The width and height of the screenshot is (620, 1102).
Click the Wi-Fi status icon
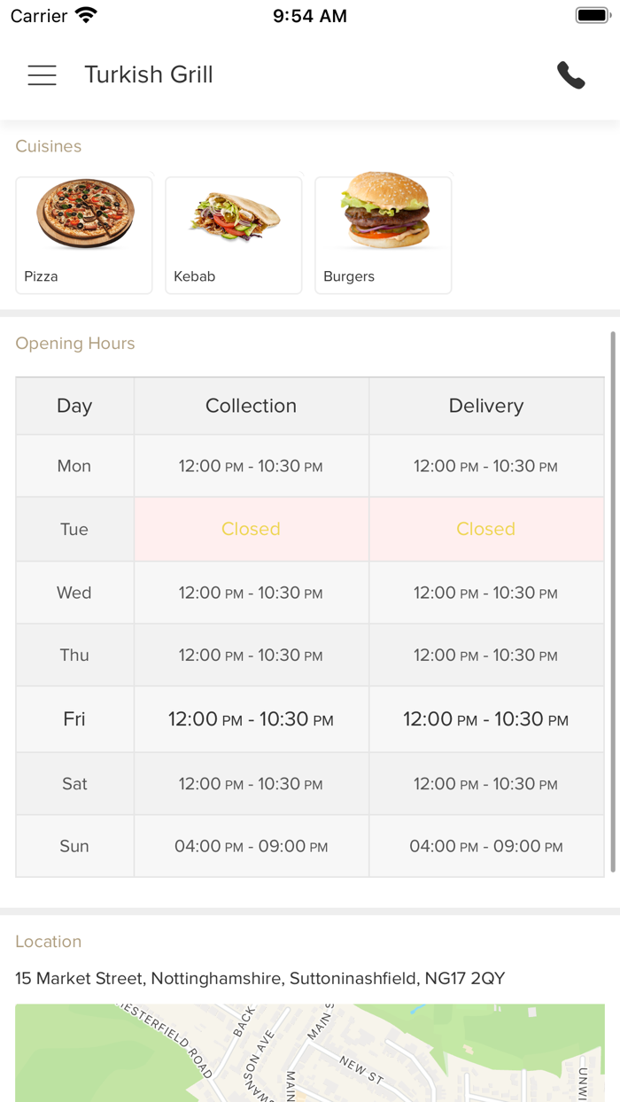(87, 16)
